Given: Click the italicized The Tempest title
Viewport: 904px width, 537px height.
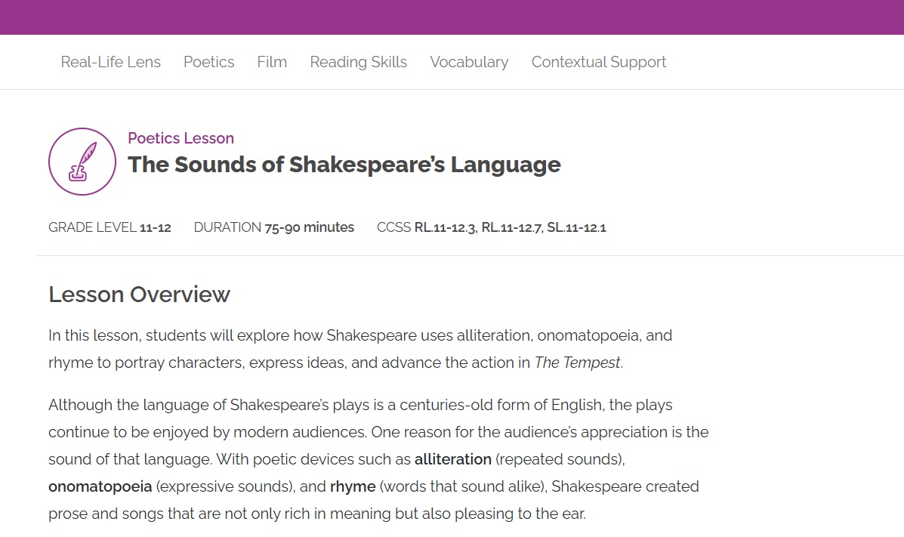Looking at the screenshot, I should click(x=577, y=363).
